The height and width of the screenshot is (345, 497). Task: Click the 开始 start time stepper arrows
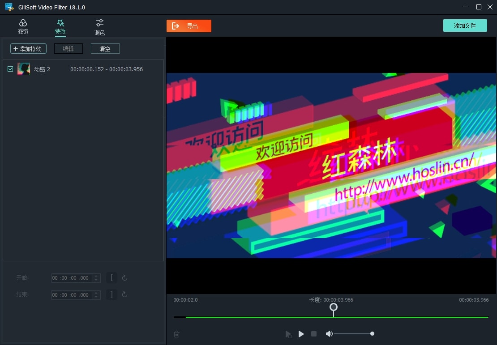(x=96, y=278)
